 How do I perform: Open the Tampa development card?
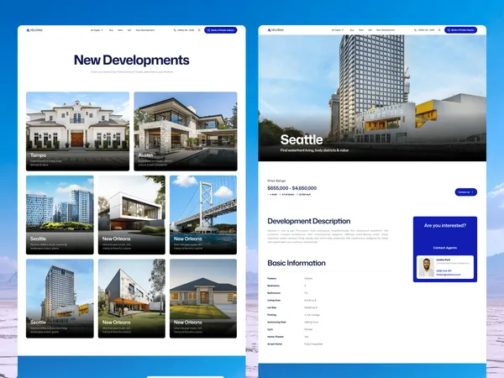pyautogui.click(x=77, y=131)
